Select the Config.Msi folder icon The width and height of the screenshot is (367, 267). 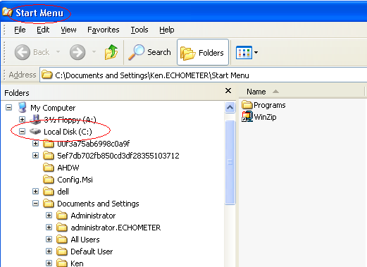(49, 180)
